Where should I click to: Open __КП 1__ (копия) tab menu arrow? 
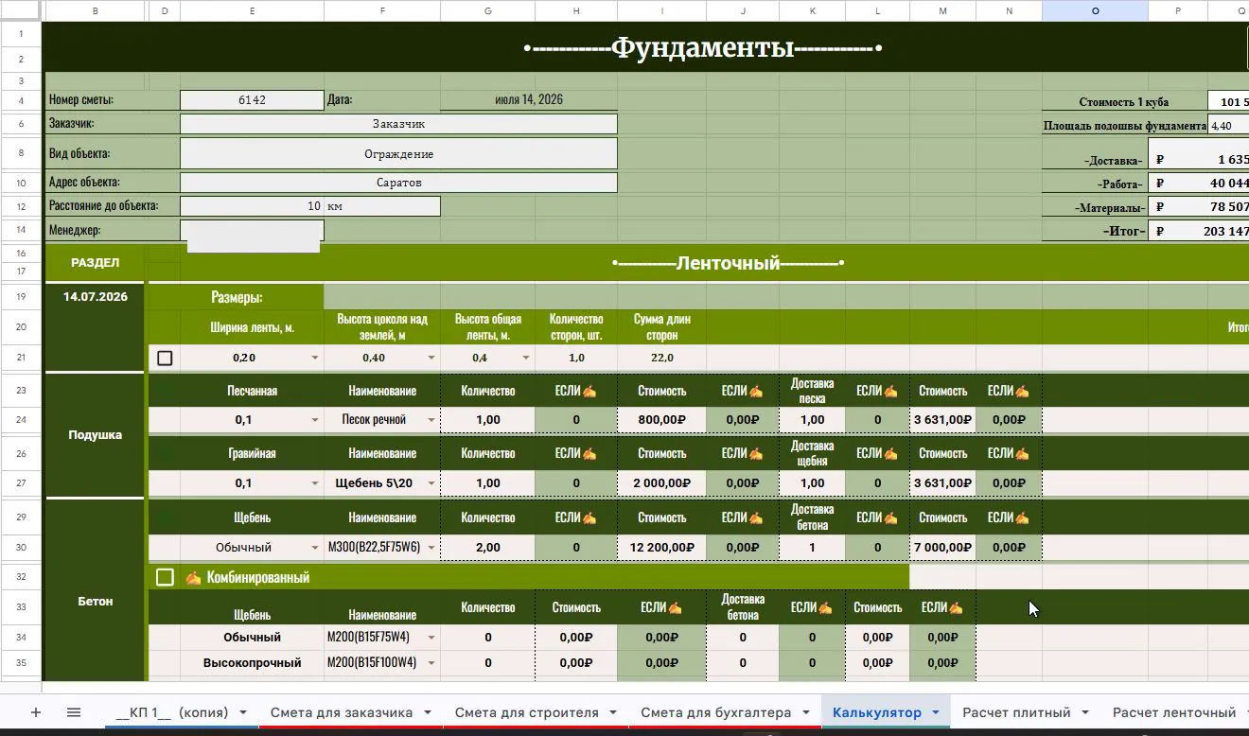[242, 712]
